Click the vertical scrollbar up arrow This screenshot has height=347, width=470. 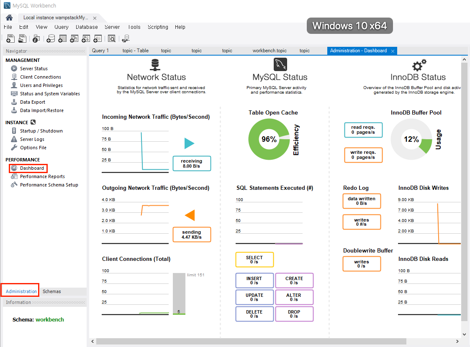[x=464, y=59]
